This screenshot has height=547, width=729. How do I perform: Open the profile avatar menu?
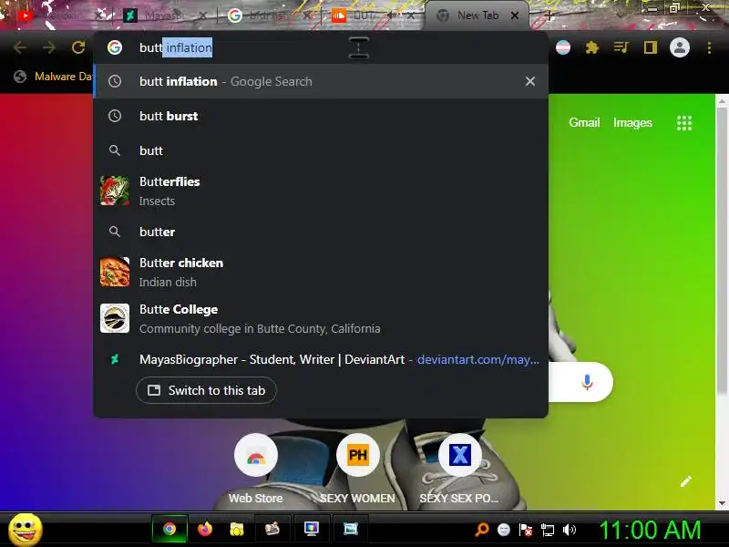click(679, 47)
